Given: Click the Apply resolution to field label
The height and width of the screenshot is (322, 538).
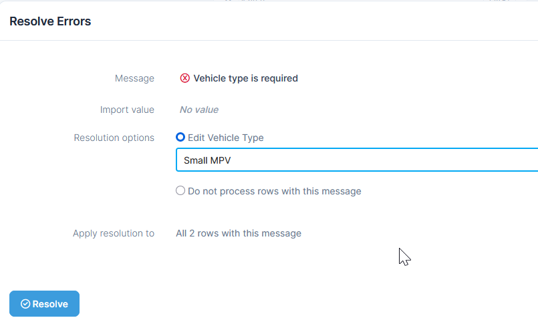Looking at the screenshot, I should [114, 233].
